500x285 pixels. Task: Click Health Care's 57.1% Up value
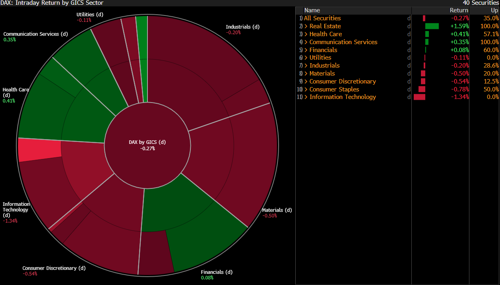pyautogui.click(x=491, y=34)
